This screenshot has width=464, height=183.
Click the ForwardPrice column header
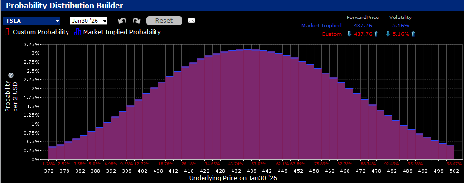[362, 18]
